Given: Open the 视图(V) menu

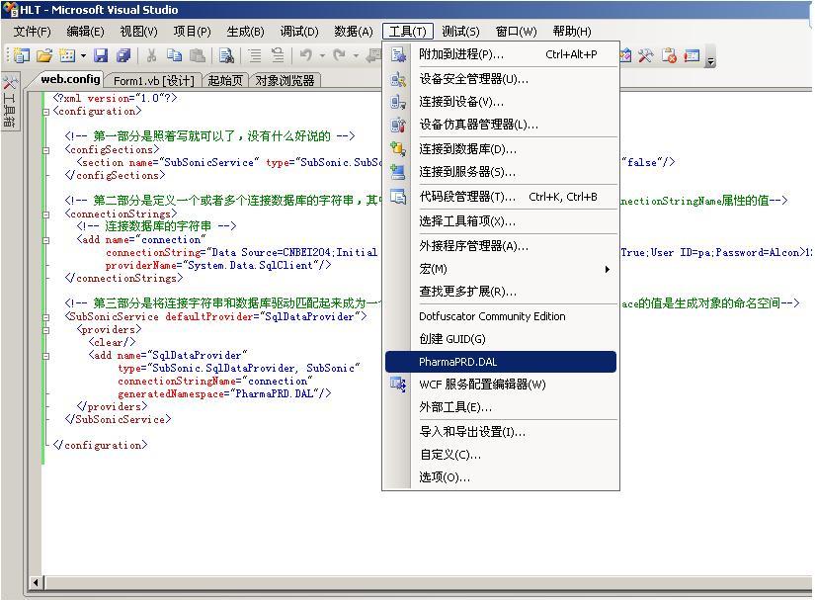Looking at the screenshot, I should (138, 32).
